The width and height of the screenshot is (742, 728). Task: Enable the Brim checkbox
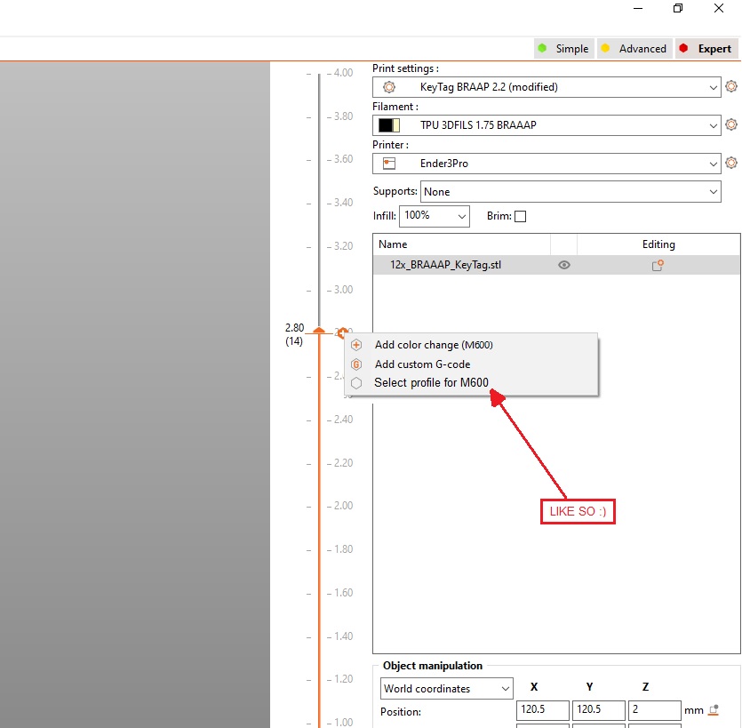pyautogui.click(x=520, y=216)
